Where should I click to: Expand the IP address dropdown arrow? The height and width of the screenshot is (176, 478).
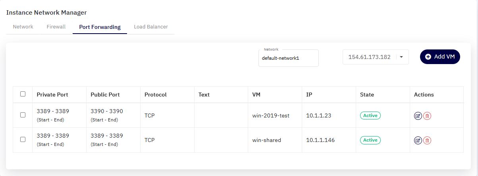pos(401,57)
